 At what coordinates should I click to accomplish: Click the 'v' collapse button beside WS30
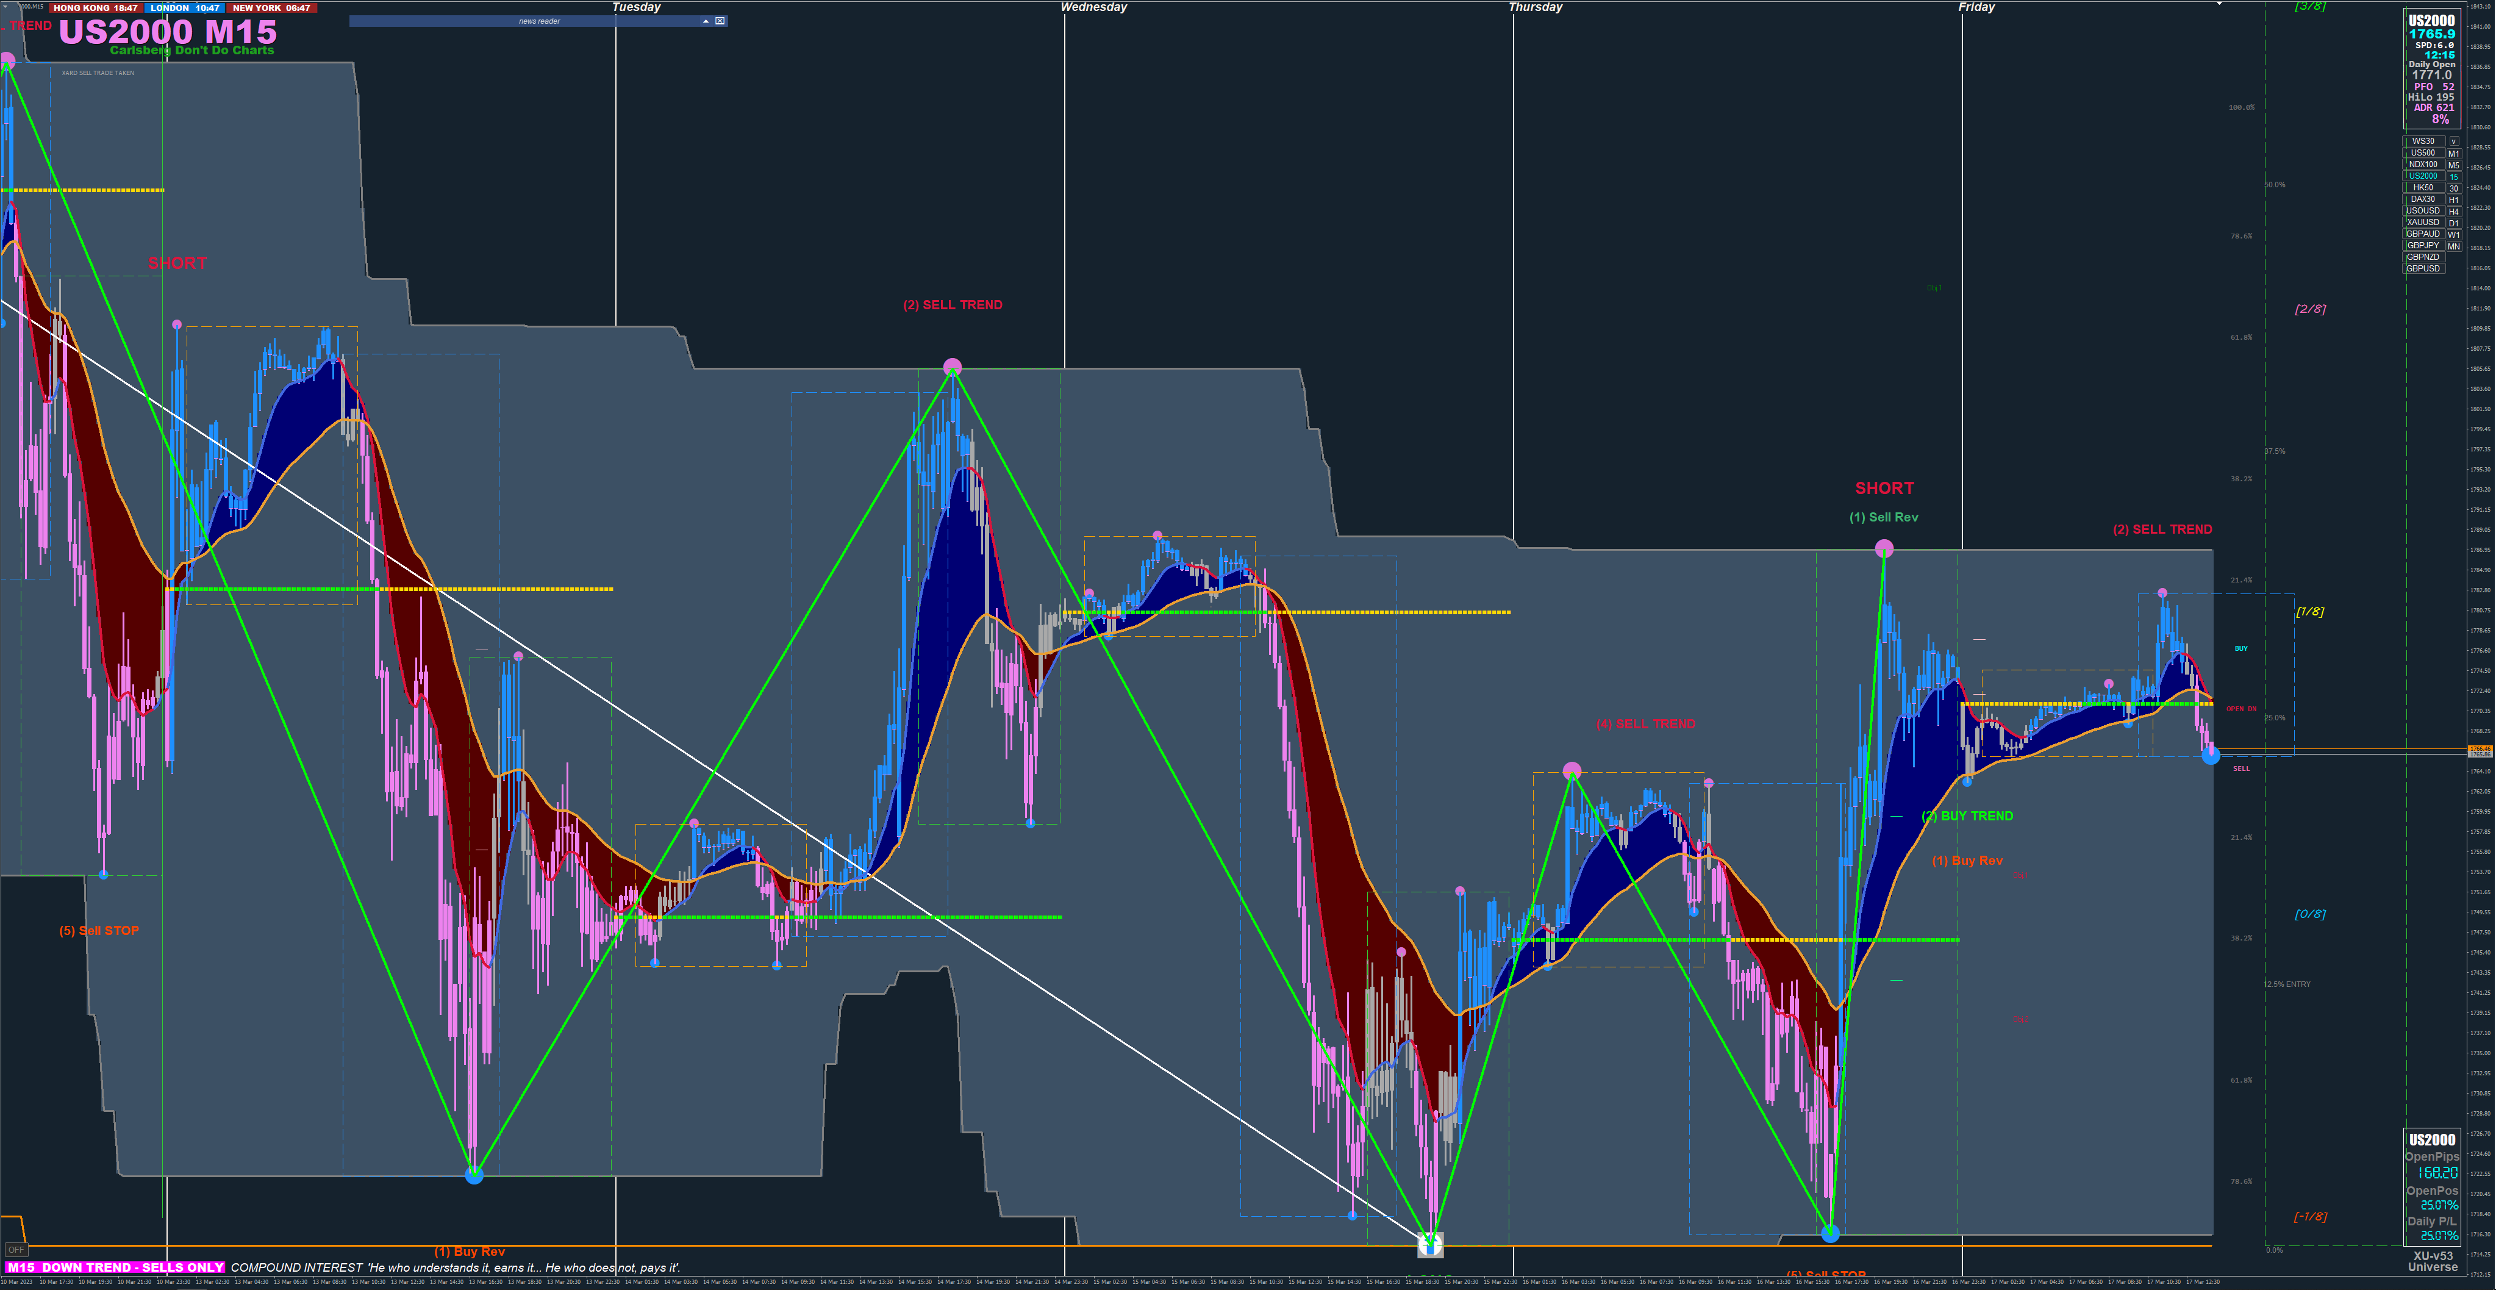pos(2453,142)
